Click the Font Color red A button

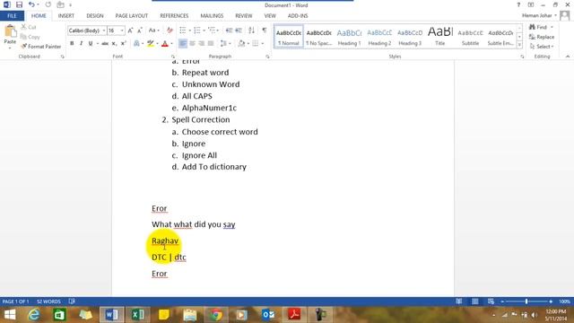click(x=165, y=44)
